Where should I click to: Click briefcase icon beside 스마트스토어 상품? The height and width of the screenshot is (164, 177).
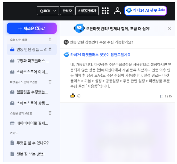pos(12,103)
